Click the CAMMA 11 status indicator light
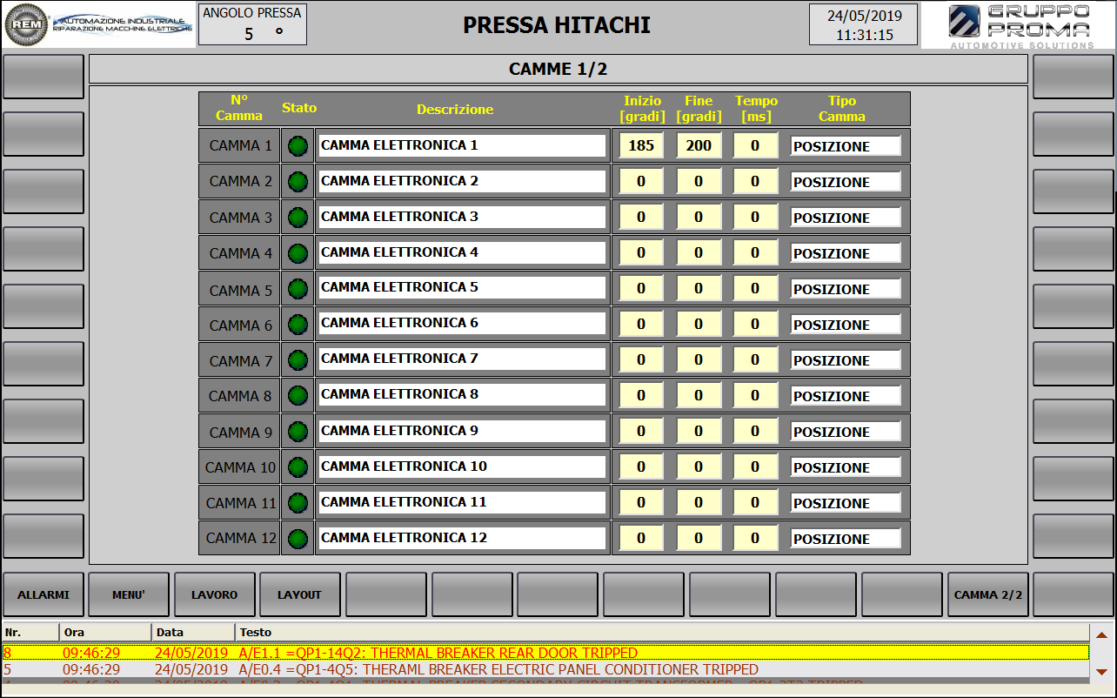 coord(298,503)
